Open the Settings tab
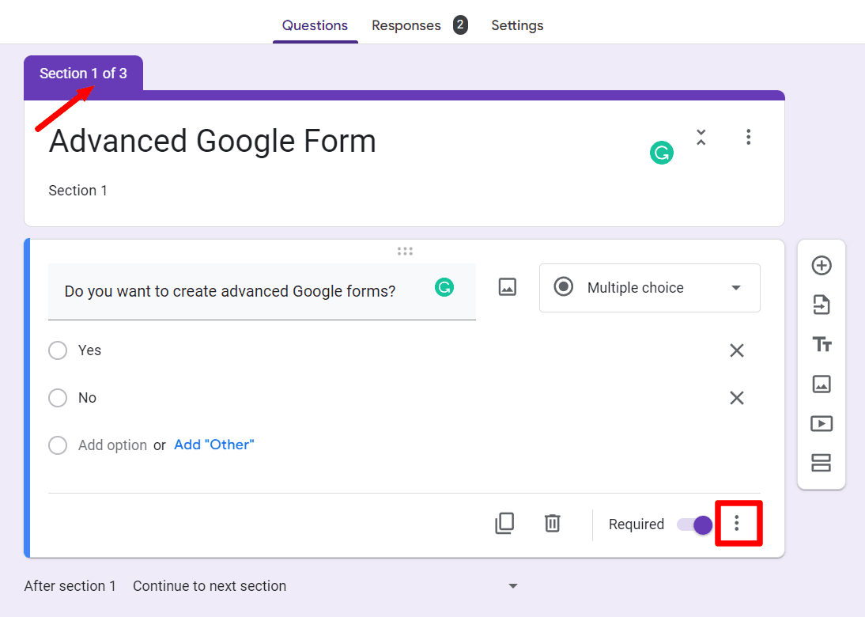 (517, 25)
